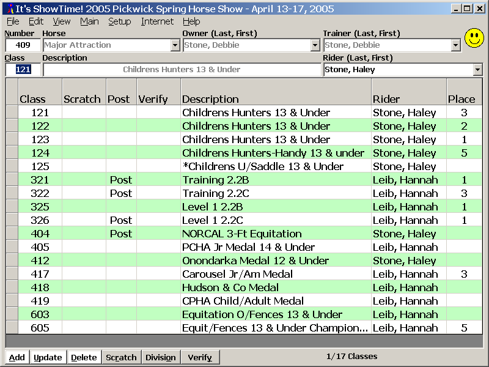
Task: Click the Update button
Action: 48,357
